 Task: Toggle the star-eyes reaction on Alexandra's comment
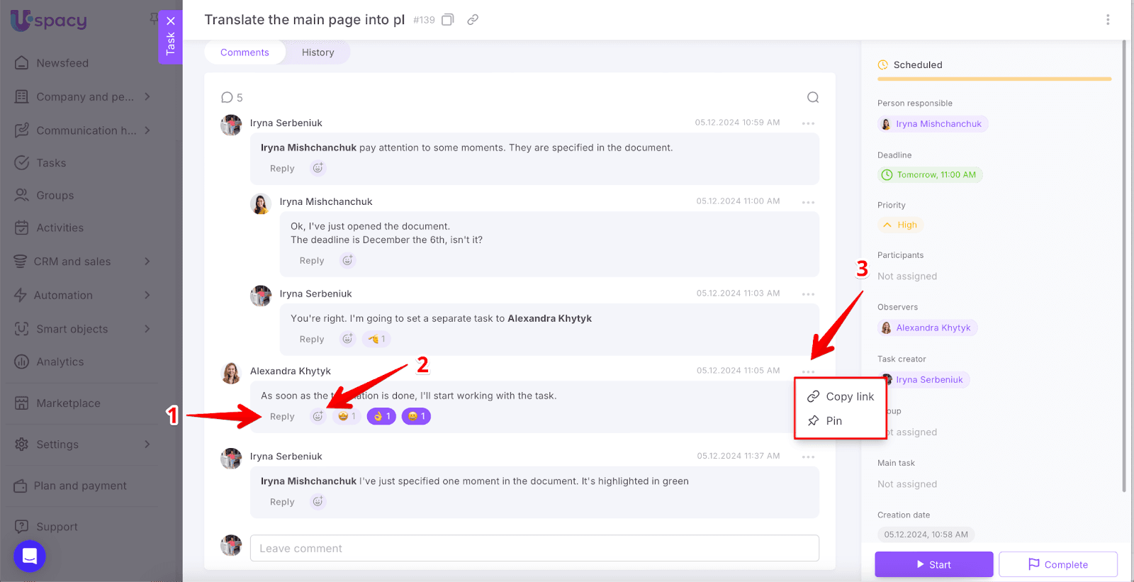coord(347,416)
